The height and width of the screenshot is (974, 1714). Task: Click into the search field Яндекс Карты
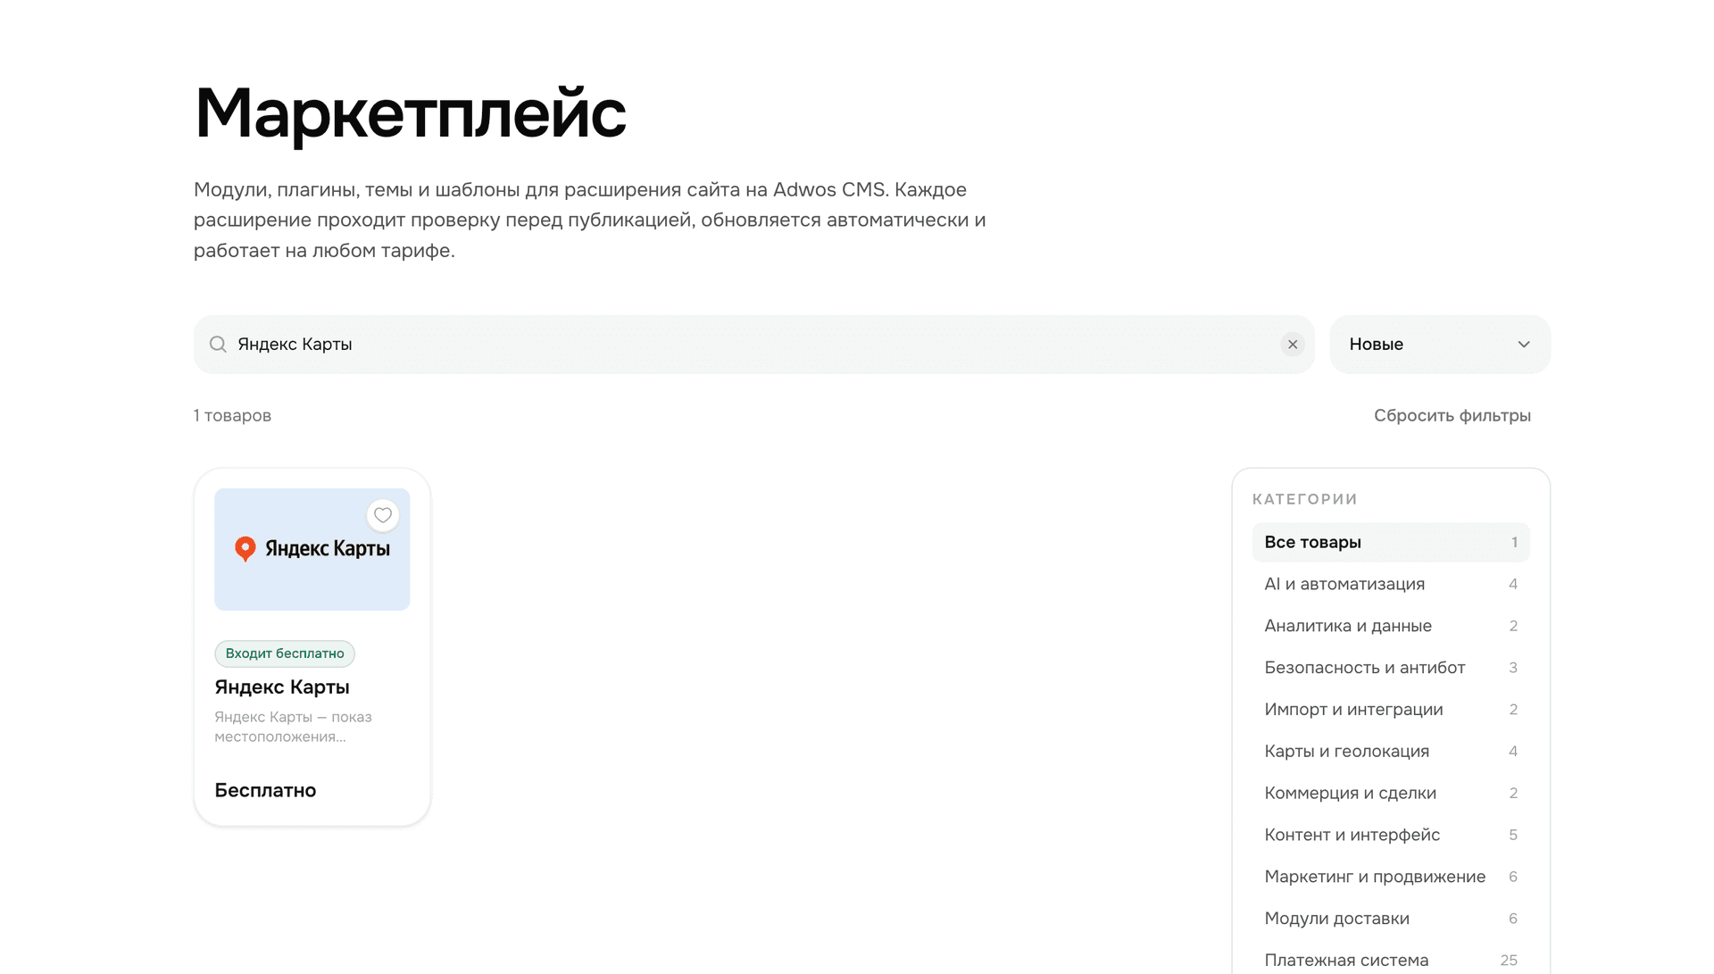[x=753, y=345]
